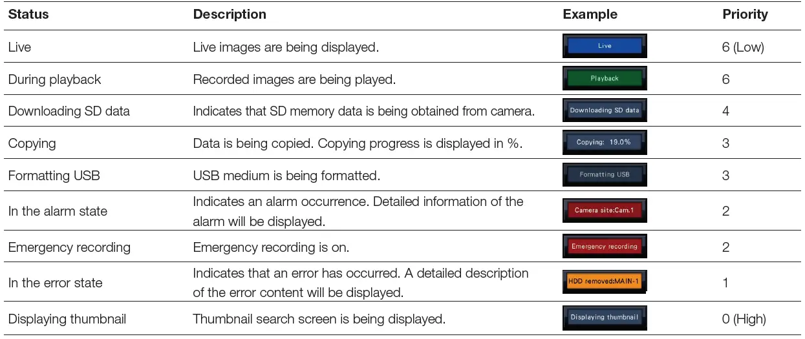Click the "0 (High)" priority value
805x339 pixels.
coord(744,318)
